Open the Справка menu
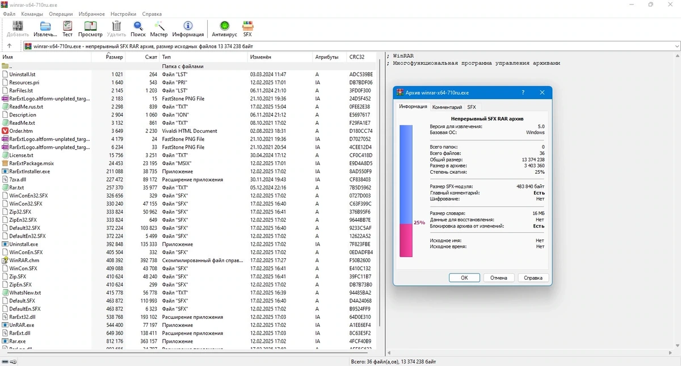Screen dimensions: 681x366 pos(152,14)
